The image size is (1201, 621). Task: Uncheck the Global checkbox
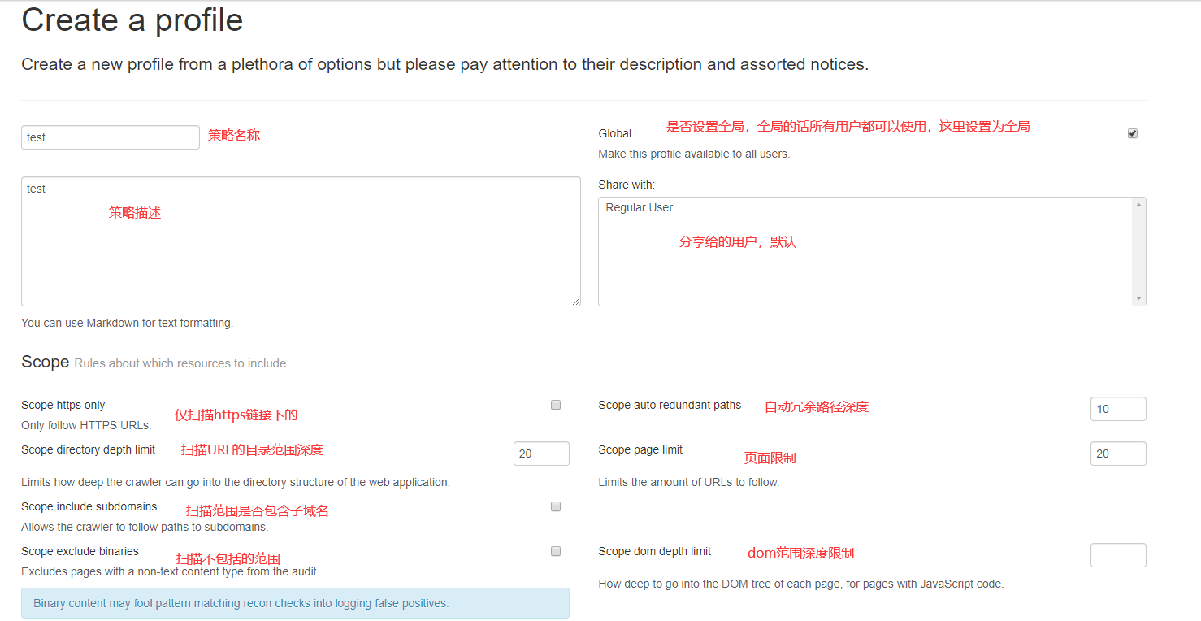[1132, 133]
